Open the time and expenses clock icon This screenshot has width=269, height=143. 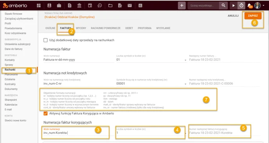pyautogui.click(x=100, y=5)
